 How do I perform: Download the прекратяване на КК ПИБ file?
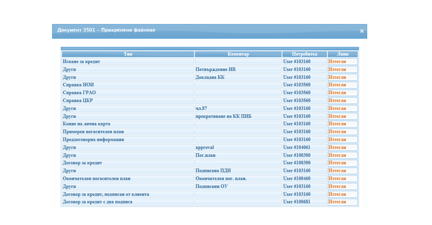click(337, 116)
